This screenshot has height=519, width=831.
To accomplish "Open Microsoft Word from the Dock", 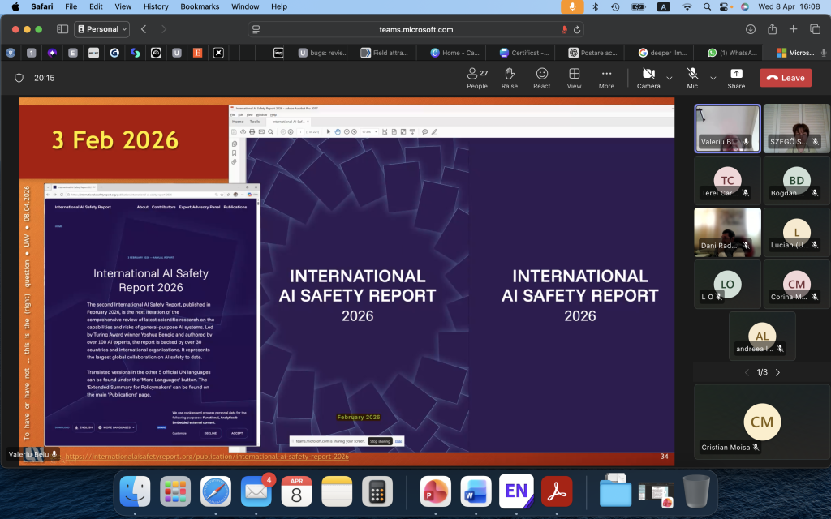I will pyautogui.click(x=476, y=491).
